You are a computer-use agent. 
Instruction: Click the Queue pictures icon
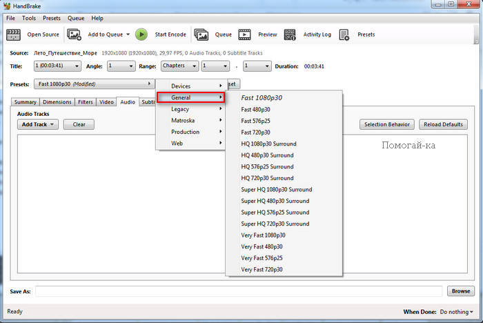point(201,35)
